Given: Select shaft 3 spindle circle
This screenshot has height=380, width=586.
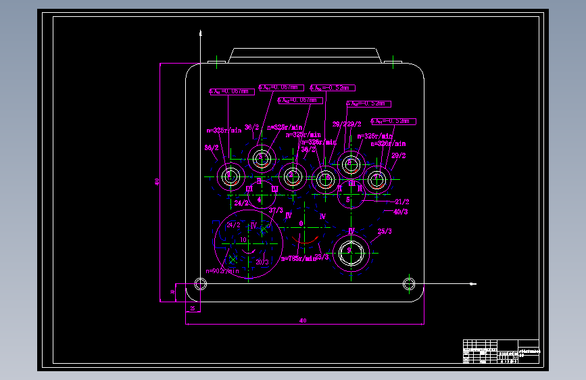Looking at the screenshot, I should [x=262, y=159].
